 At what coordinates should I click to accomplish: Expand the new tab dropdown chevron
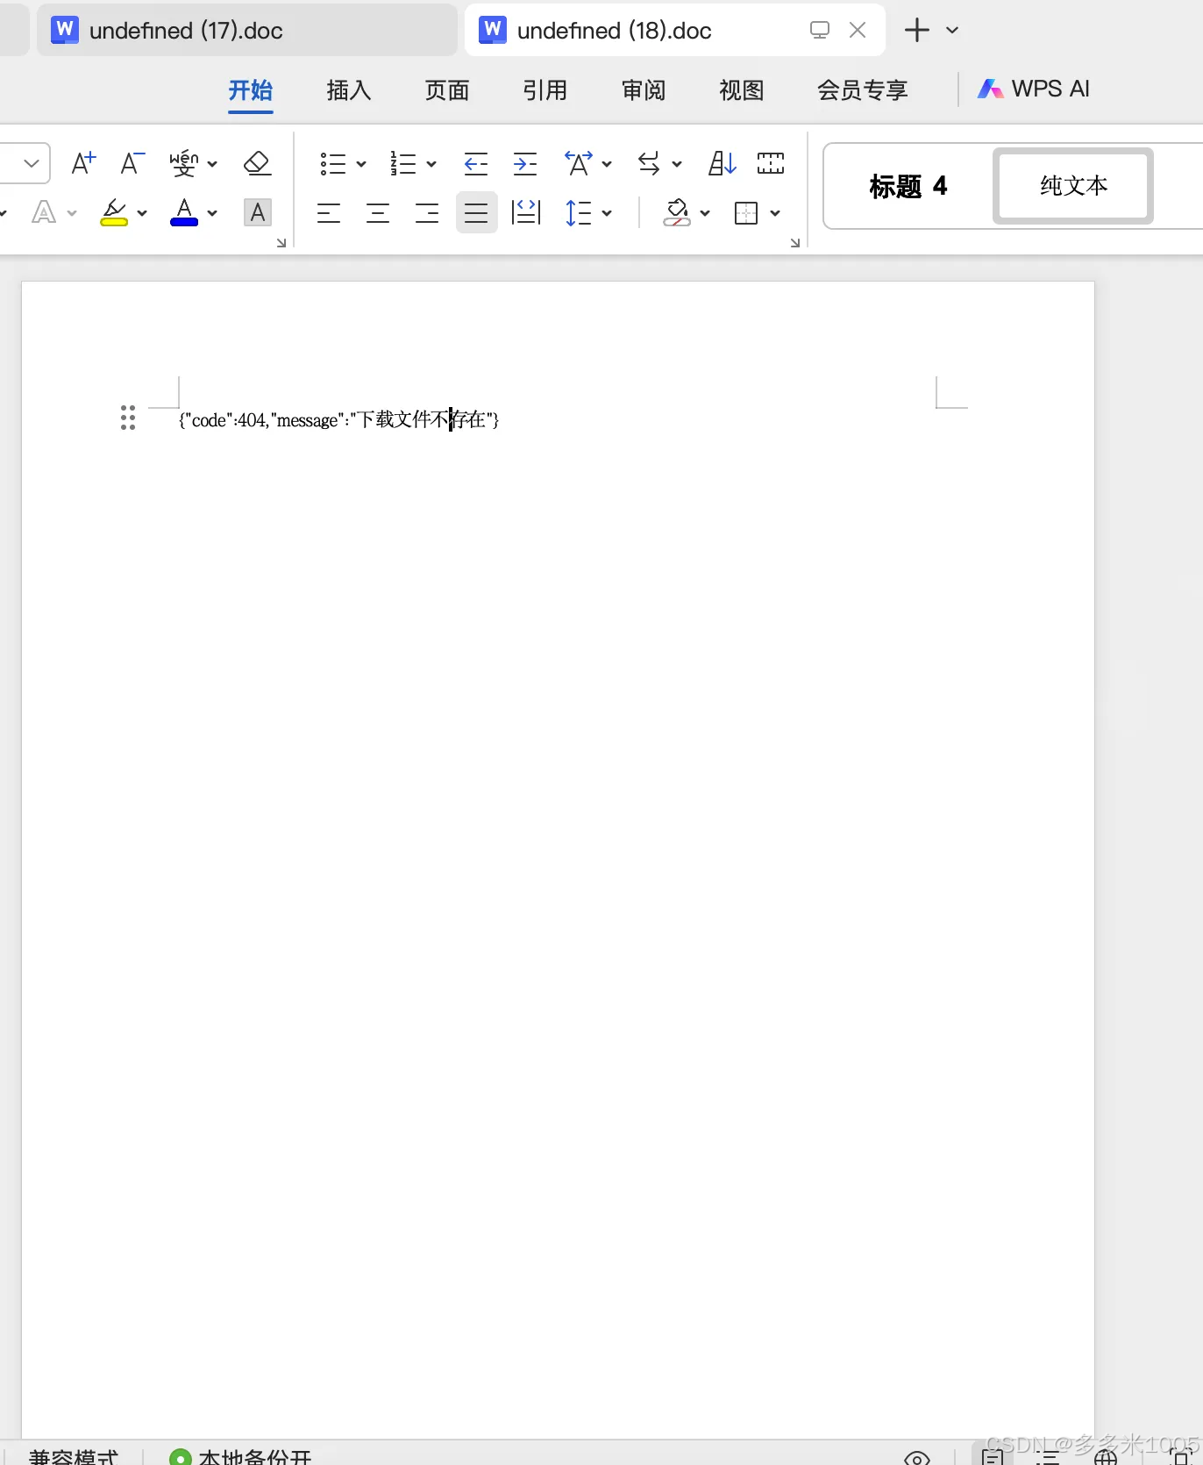tap(953, 30)
